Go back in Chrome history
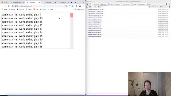Image resolution: width=171 pixels, height=96 pixels. (2, 6)
